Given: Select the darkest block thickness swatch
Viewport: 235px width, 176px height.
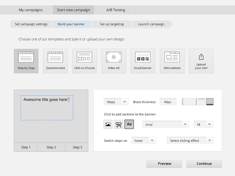Looking at the screenshot, I should tap(209, 101).
